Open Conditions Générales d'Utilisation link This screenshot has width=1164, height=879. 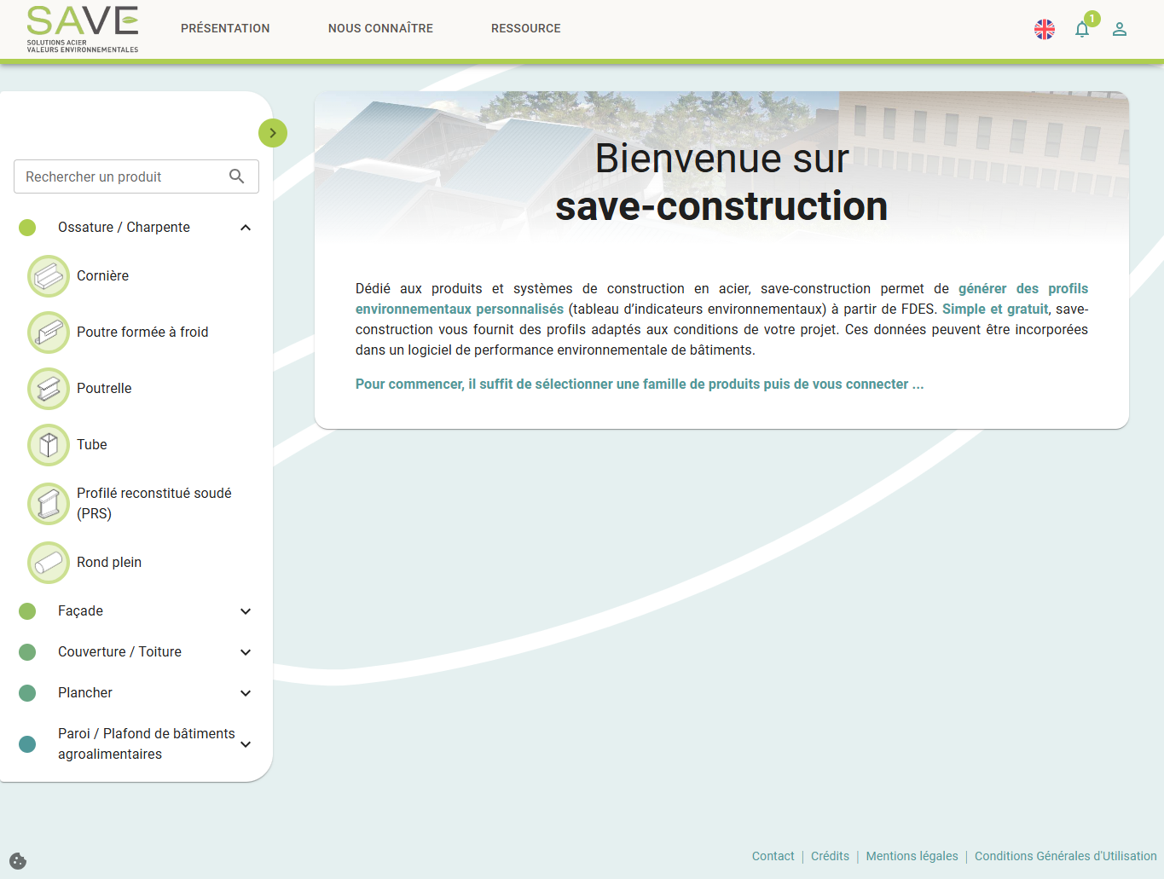coord(1066,856)
